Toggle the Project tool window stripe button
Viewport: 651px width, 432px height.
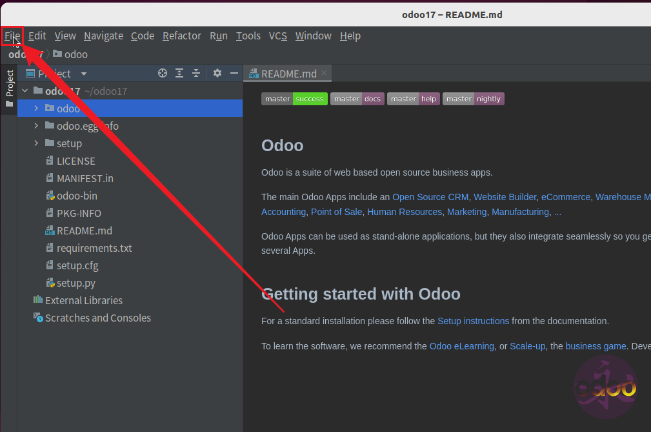click(9, 88)
